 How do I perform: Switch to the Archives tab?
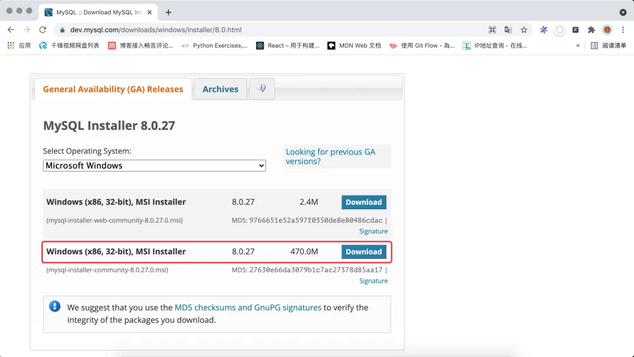click(220, 89)
